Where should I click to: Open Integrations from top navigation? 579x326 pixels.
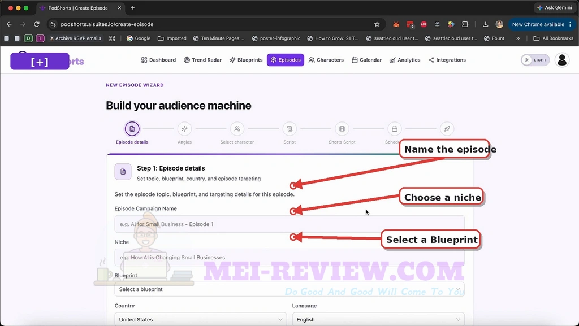[x=447, y=60]
